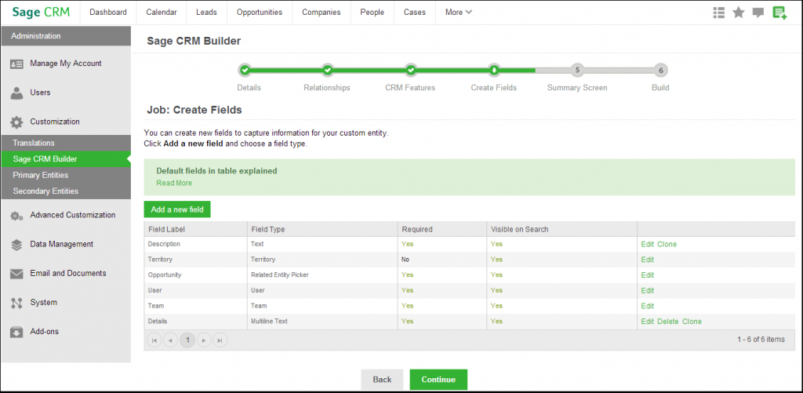Click the System network icon
Screen dimensions: 803x393
click(17, 303)
